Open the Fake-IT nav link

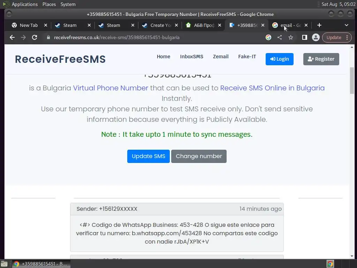[247, 57]
